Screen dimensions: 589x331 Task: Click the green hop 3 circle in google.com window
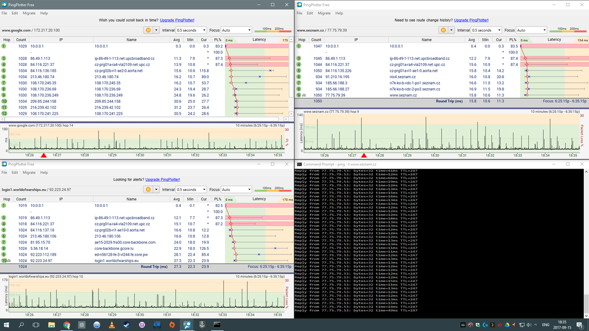click(4, 59)
